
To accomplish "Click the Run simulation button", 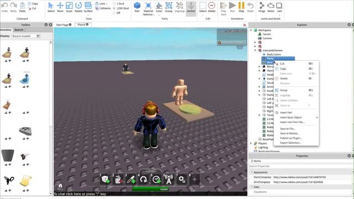I will click(x=232, y=7).
